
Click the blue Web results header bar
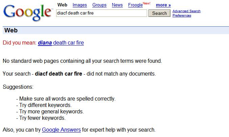point(116,30)
